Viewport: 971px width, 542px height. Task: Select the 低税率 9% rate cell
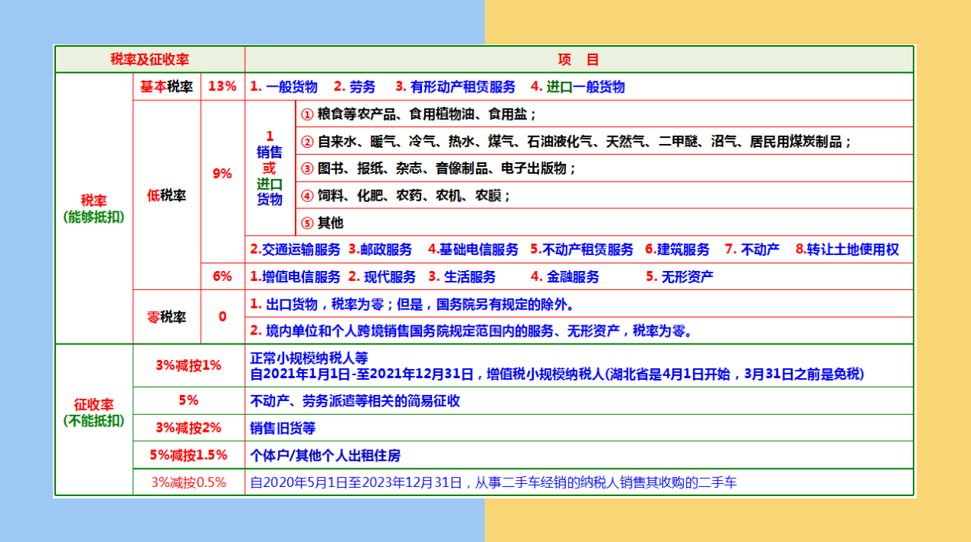click(x=221, y=175)
